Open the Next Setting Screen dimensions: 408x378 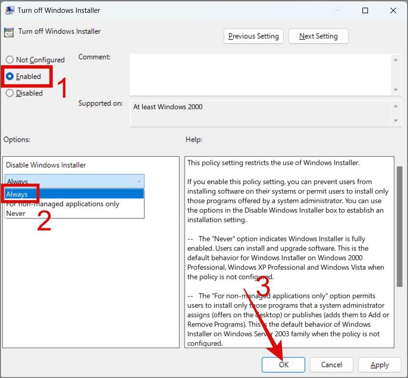click(318, 36)
